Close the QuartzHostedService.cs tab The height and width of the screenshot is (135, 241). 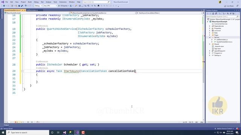25,10
